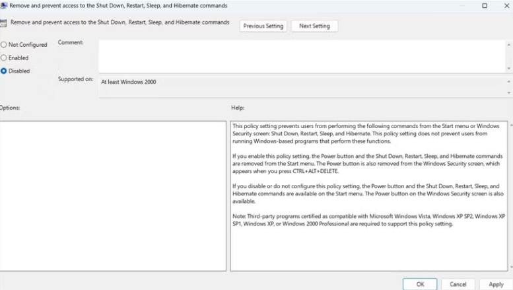Go to Previous Setting
The image size is (513, 290).
pos(263,26)
